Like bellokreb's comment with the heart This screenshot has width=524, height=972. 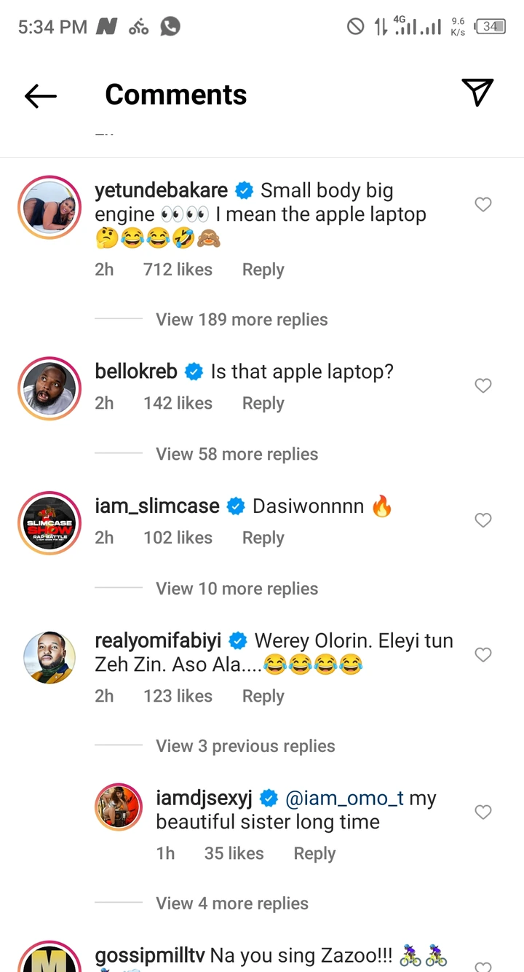pyautogui.click(x=483, y=385)
